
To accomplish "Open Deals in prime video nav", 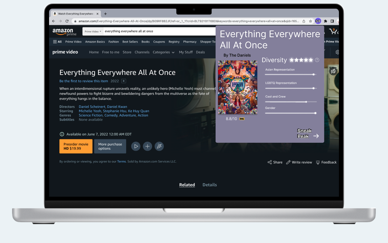I will pyautogui.click(x=200, y=52).
